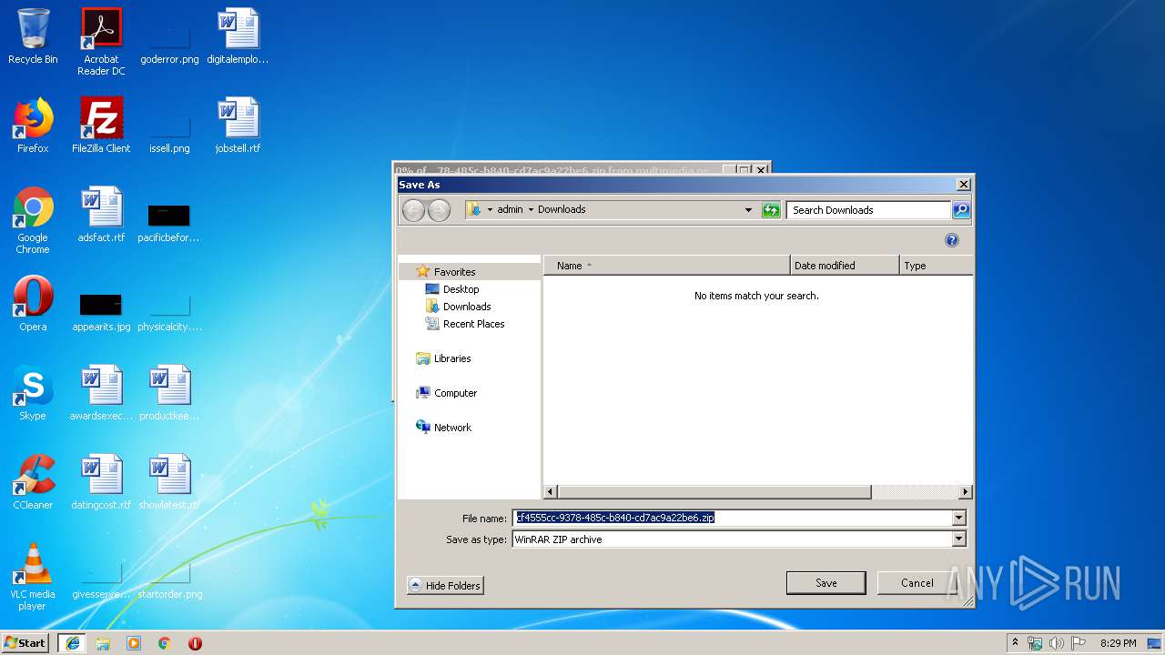Select adsfact.rtf document icon
The image size is (1165, 655).
(x=101, y=215)
